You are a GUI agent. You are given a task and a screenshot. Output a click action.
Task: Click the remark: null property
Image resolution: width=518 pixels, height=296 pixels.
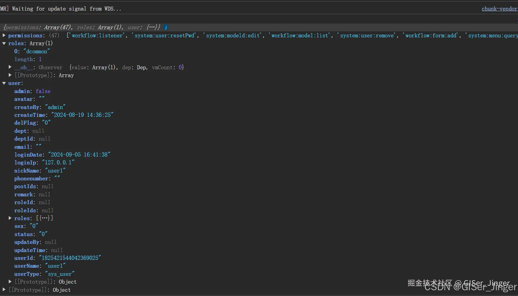[x=32, y=195]
